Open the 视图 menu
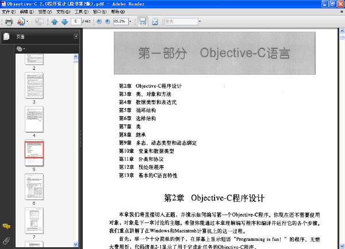Image resolution: width=345 pixels, height=249 pixels. pyautogui.click(x=45, y=12)
